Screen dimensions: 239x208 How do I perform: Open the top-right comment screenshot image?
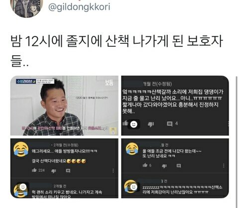175,105
